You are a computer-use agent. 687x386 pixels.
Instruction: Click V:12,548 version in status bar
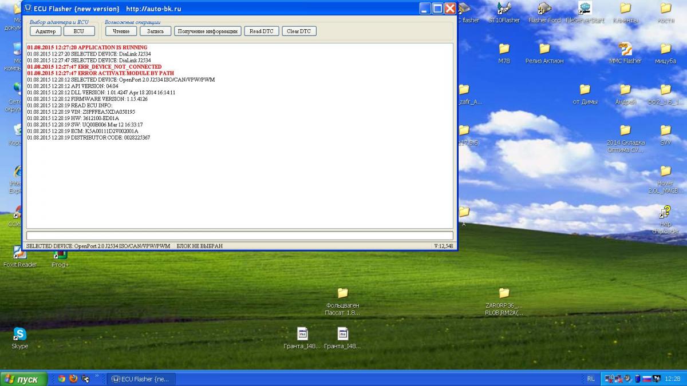click(x=443, y=246)
